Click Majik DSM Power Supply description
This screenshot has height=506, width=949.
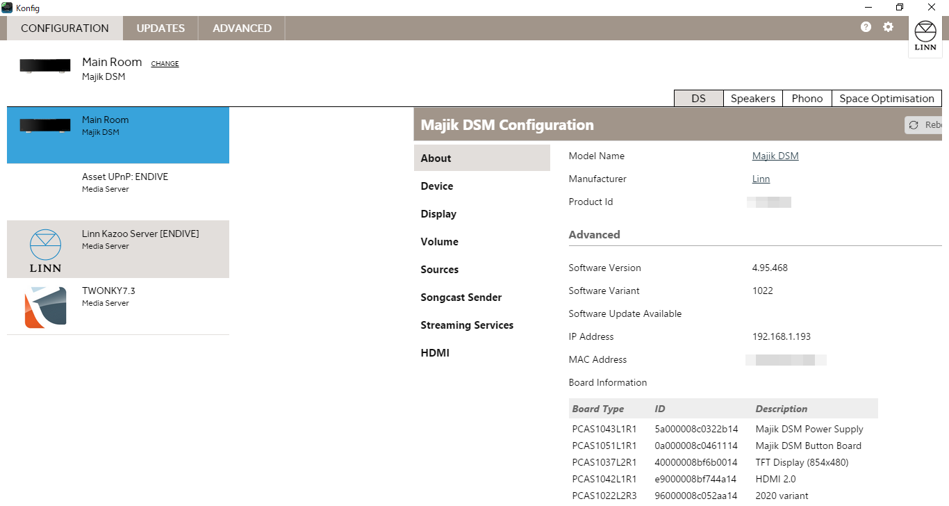pos(809,429)
